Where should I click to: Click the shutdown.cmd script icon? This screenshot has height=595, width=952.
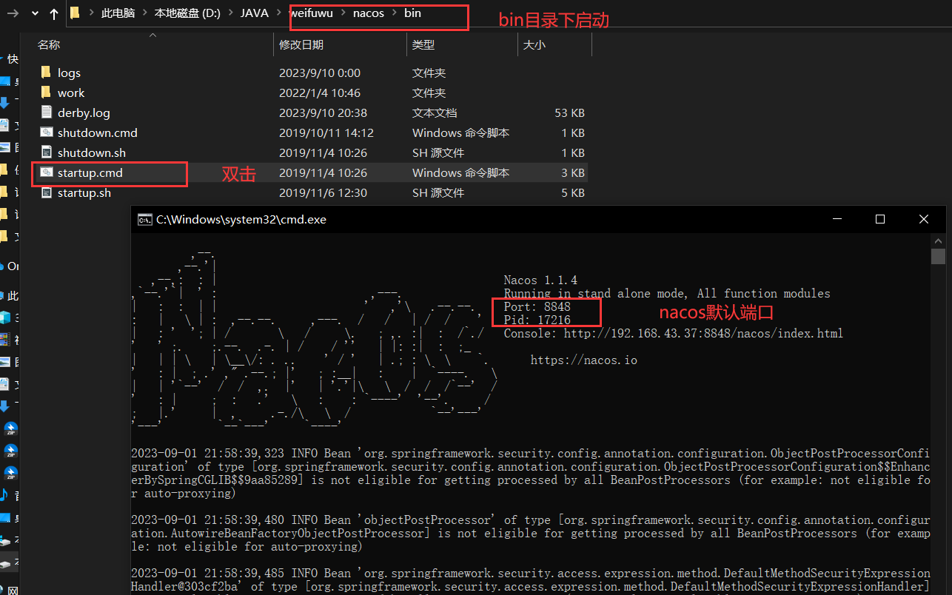pos(46,132)
